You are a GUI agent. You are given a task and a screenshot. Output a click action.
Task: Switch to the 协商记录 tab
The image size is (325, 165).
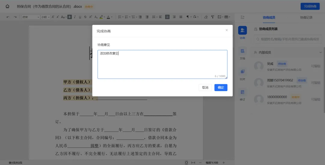[x=306, y=17]
